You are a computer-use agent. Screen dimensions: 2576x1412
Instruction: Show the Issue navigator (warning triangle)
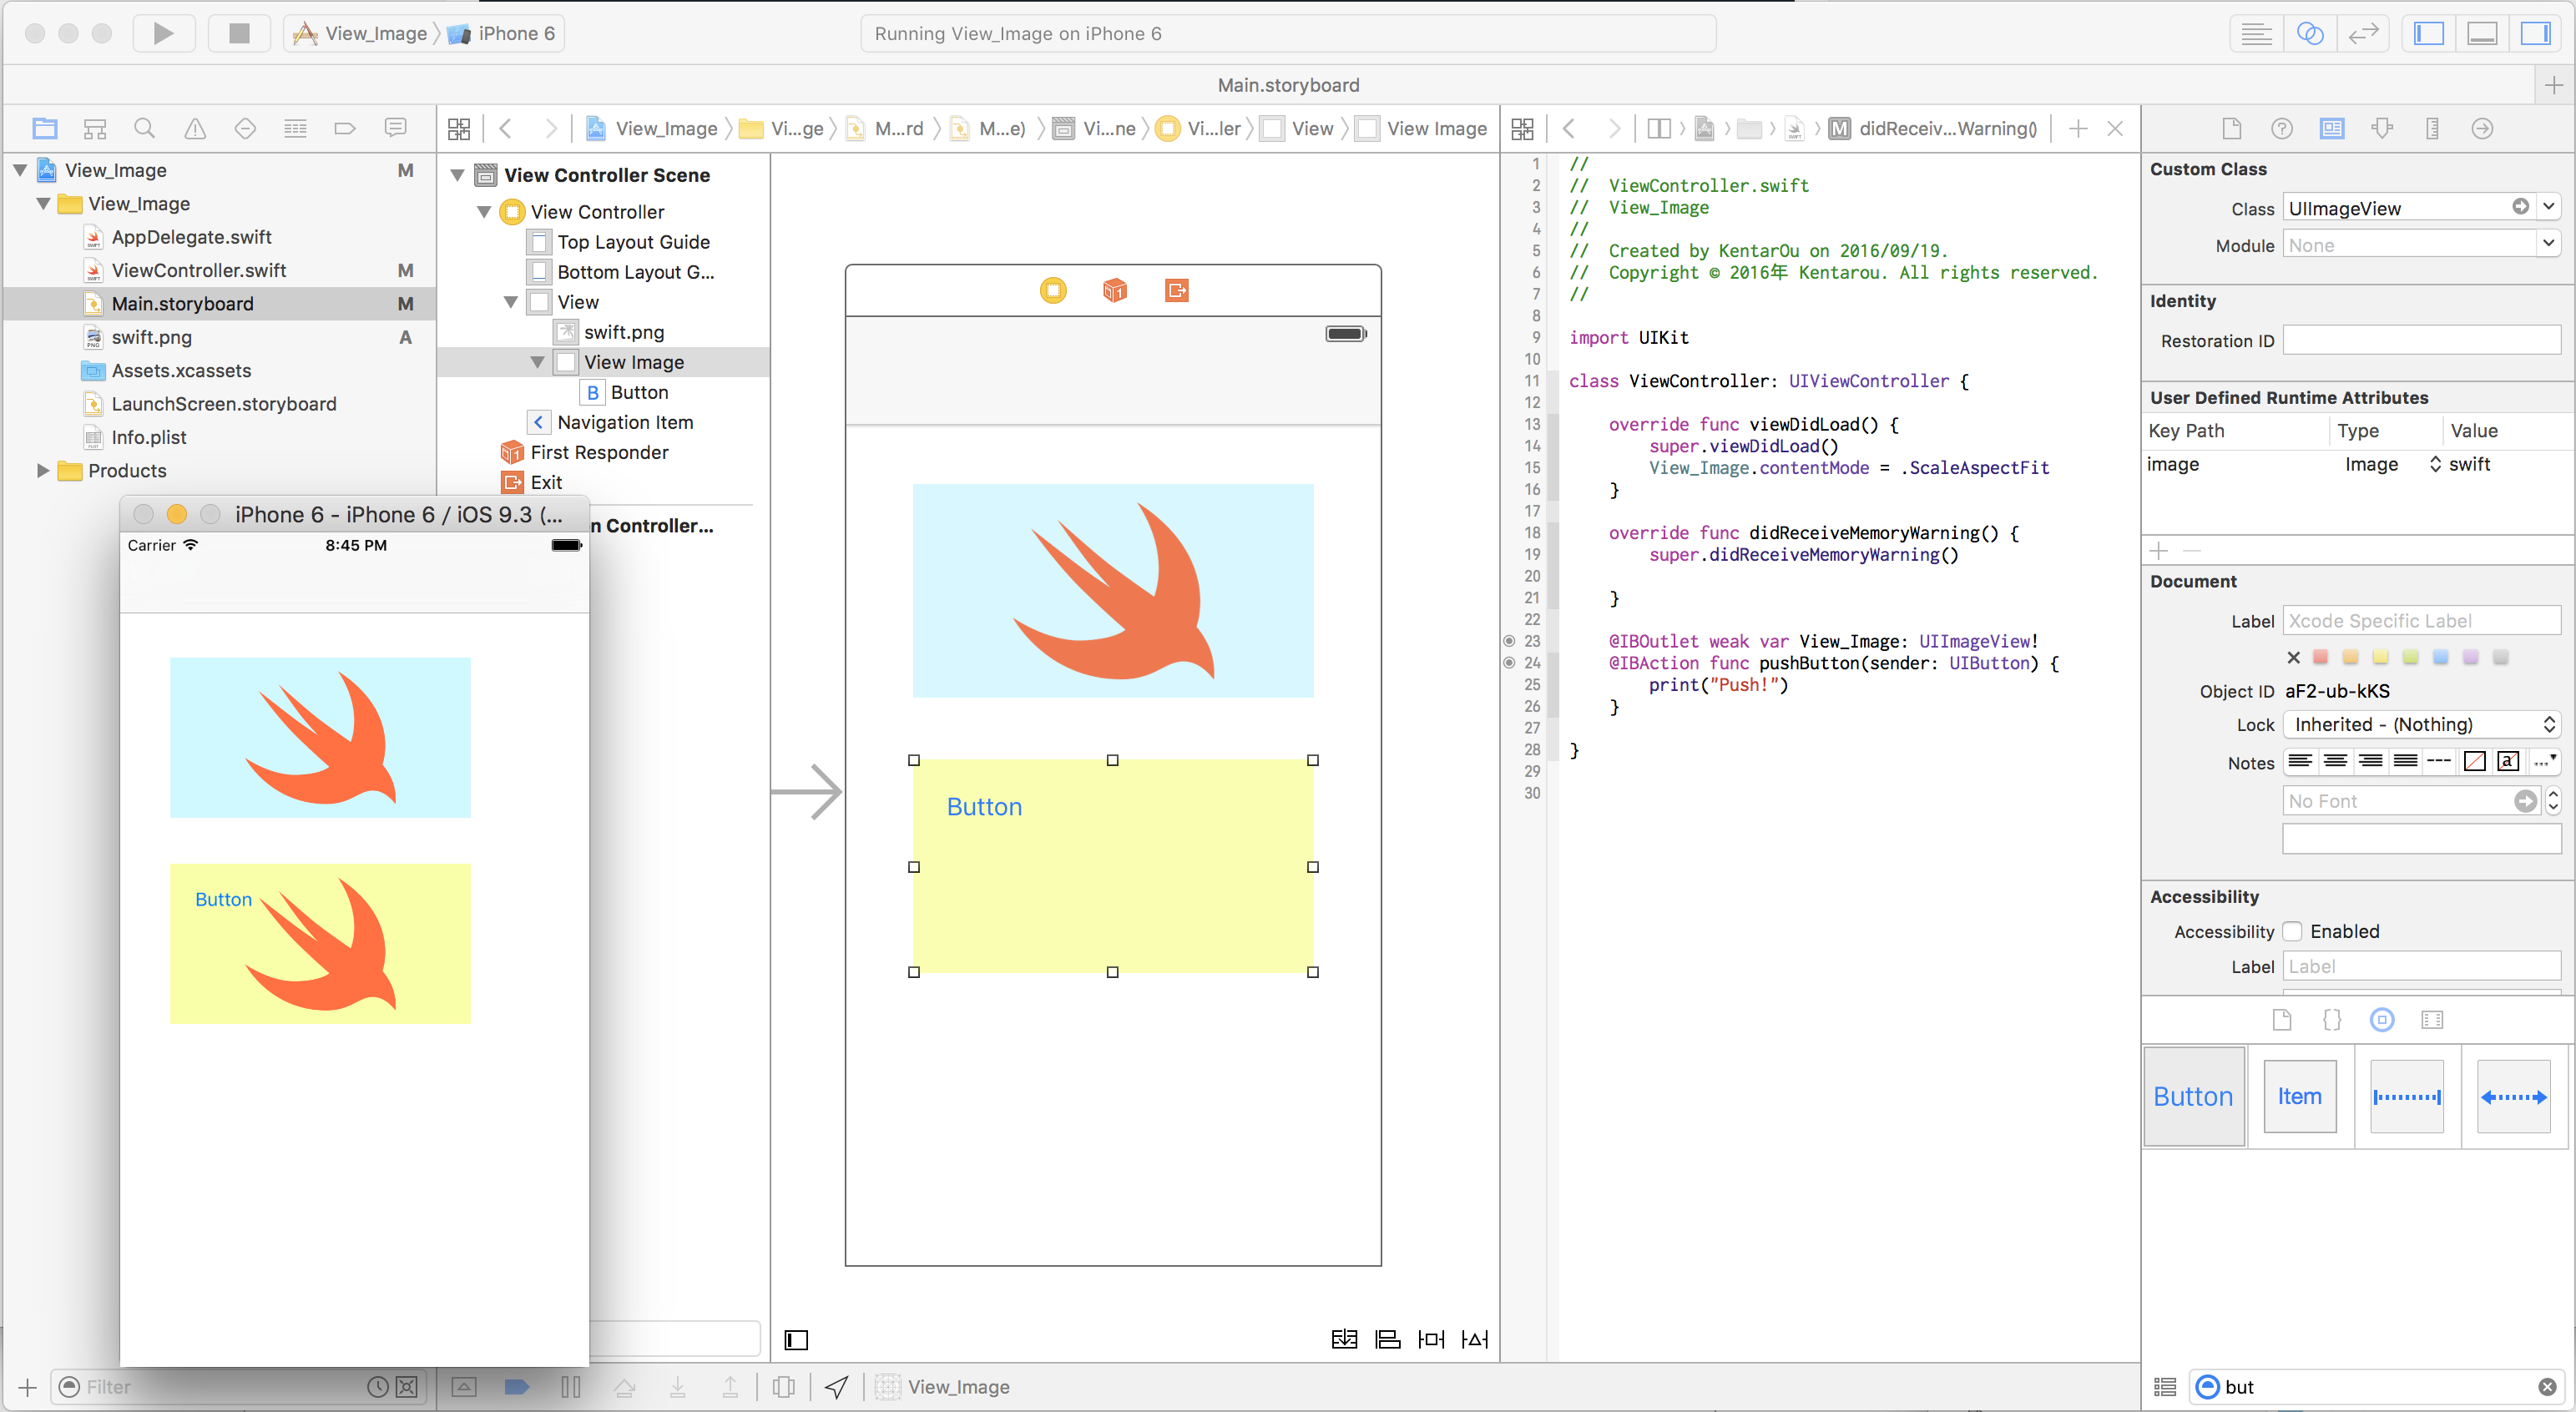[x=195, y=128]
